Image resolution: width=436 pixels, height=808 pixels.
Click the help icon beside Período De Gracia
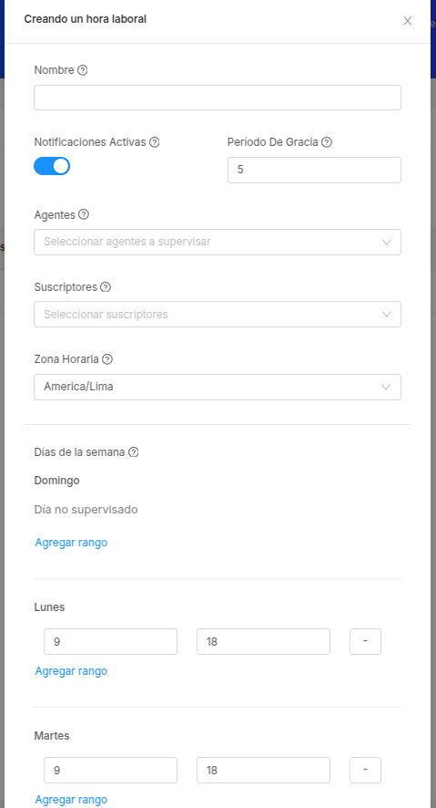pyautogui.click(x=327, y=142)
